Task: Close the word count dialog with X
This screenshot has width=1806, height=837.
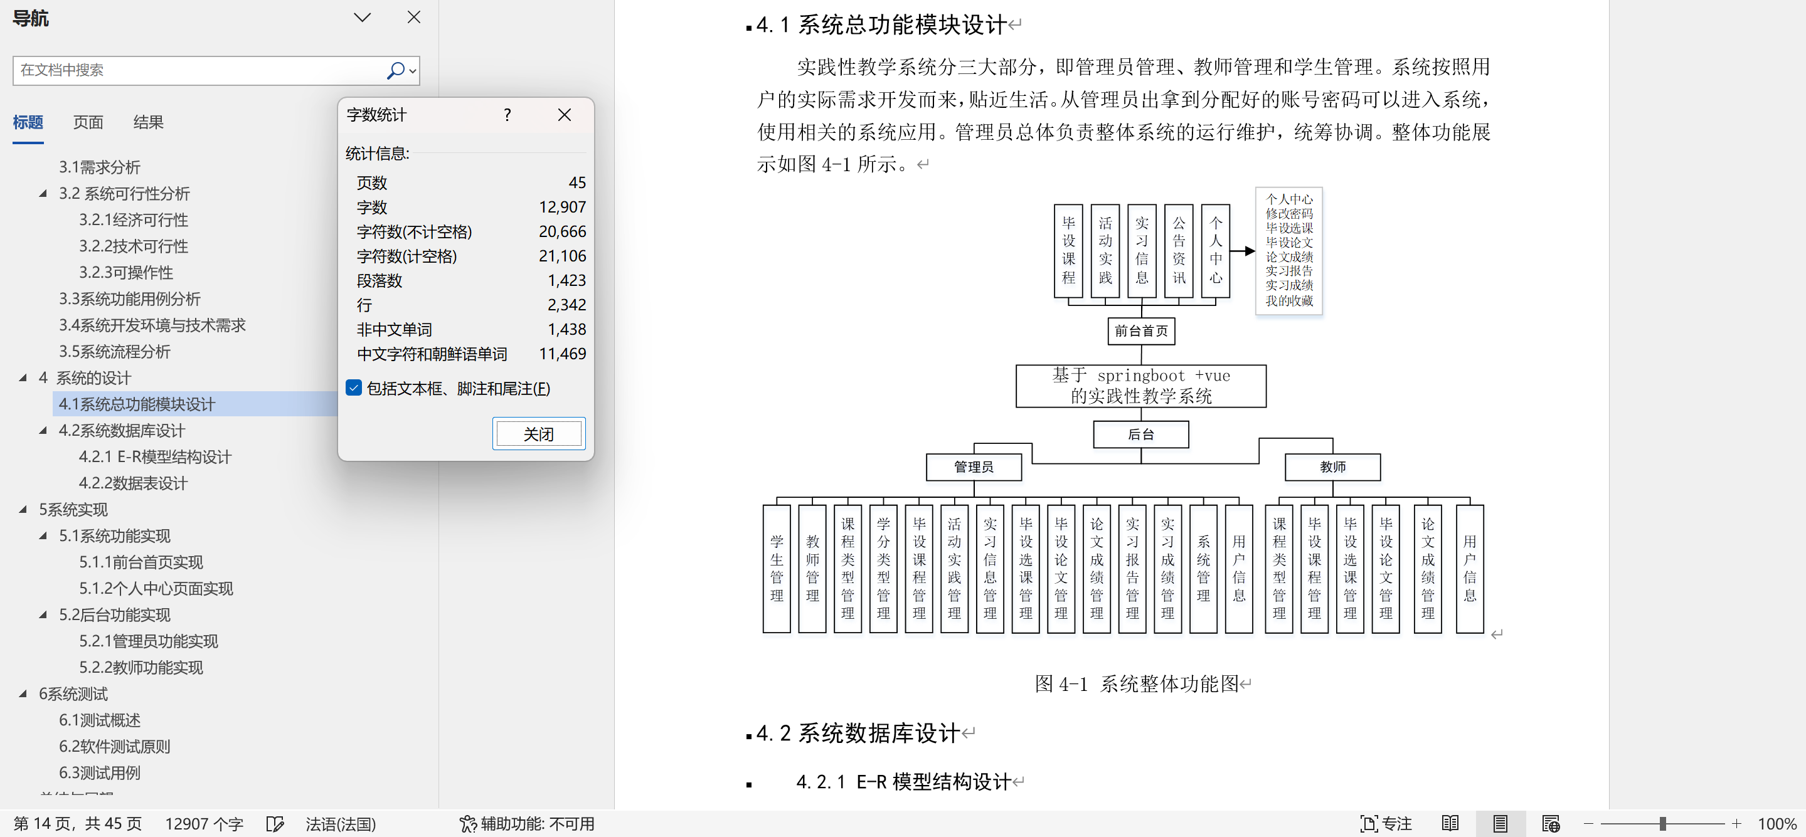Action: (565, 115)
